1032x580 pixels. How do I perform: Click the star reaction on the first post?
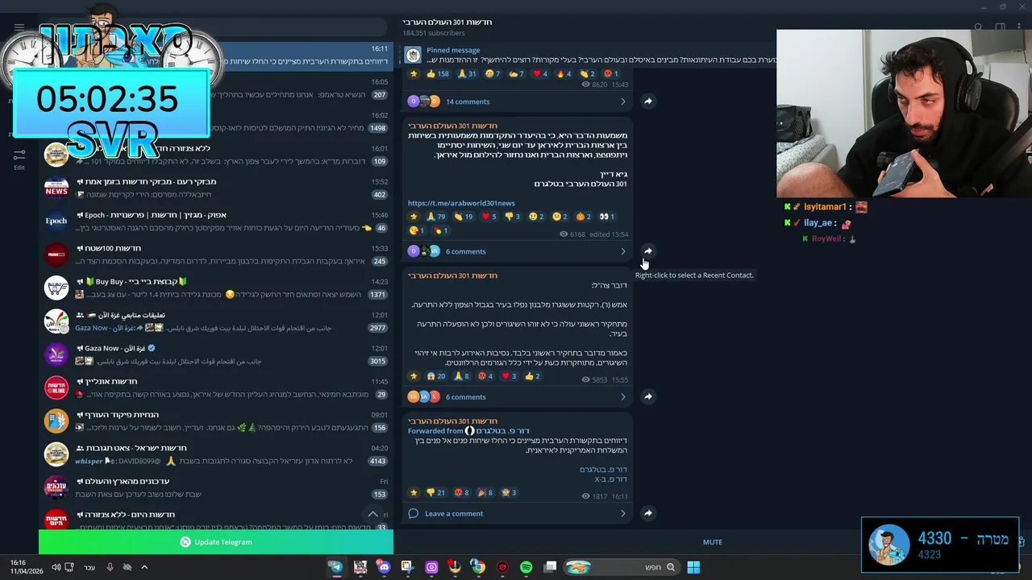[414, 73]
